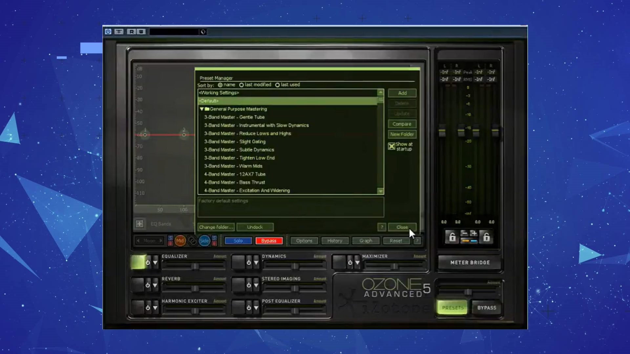
Task: Undock the Preset Manager
Action: (x=255, y=227)
